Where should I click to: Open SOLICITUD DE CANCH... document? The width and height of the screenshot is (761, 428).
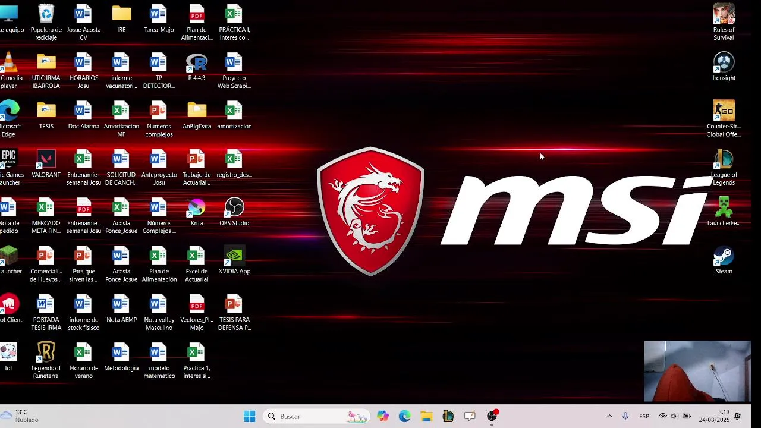point(121,167)
